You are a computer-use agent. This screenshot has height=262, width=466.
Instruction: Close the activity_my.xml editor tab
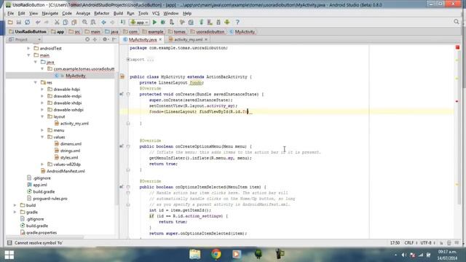point(206,39)
